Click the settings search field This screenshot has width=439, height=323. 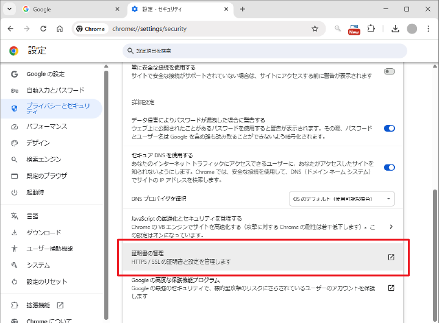point(265,51)
